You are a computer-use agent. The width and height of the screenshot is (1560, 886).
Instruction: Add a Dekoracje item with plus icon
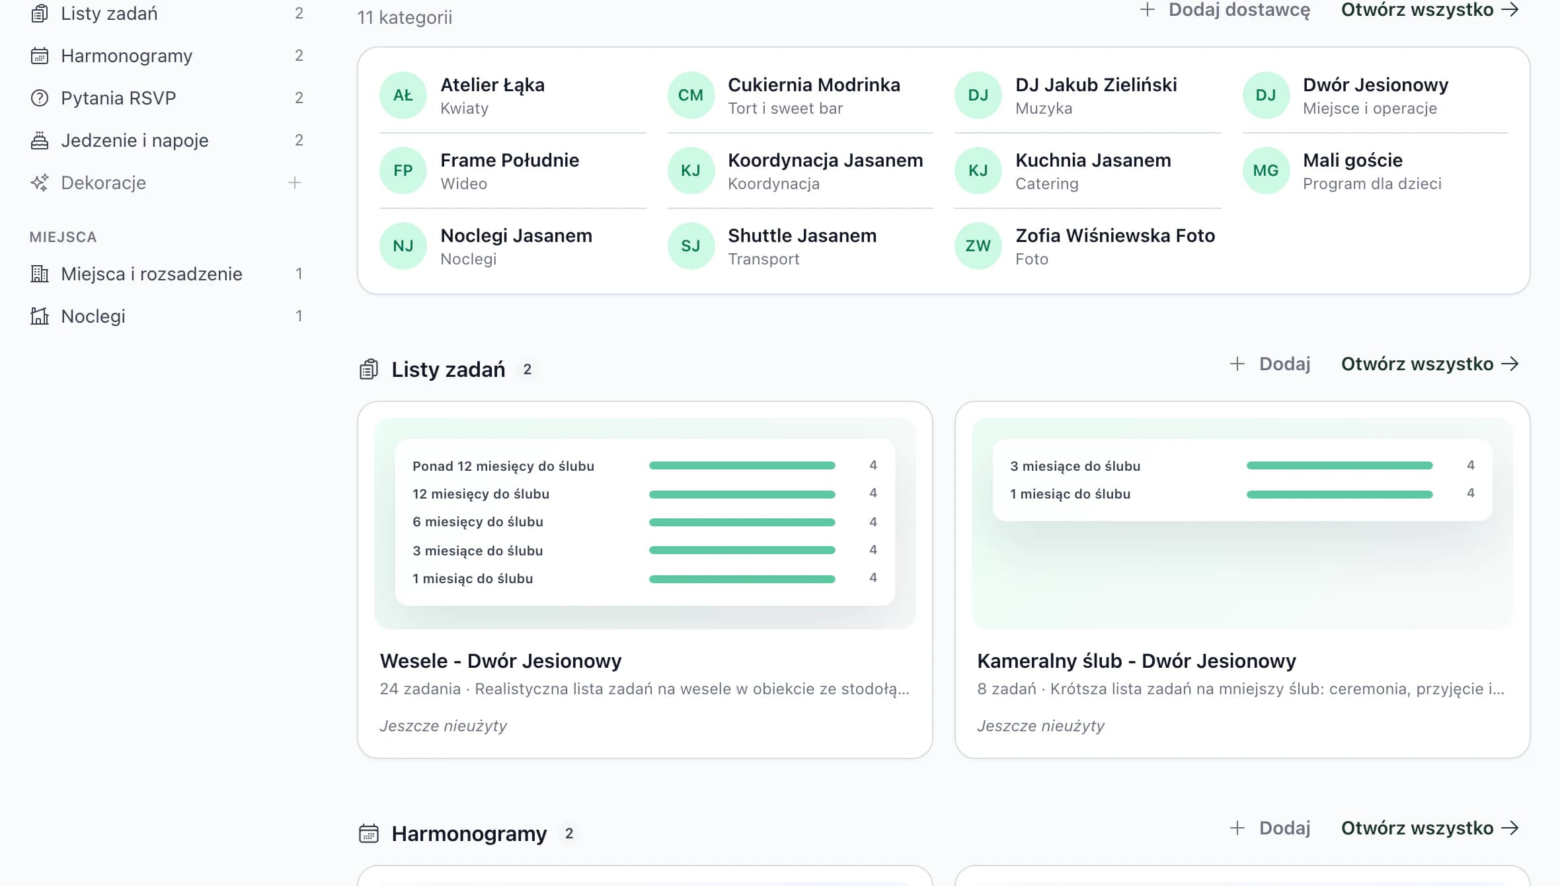tap(295, 182)
